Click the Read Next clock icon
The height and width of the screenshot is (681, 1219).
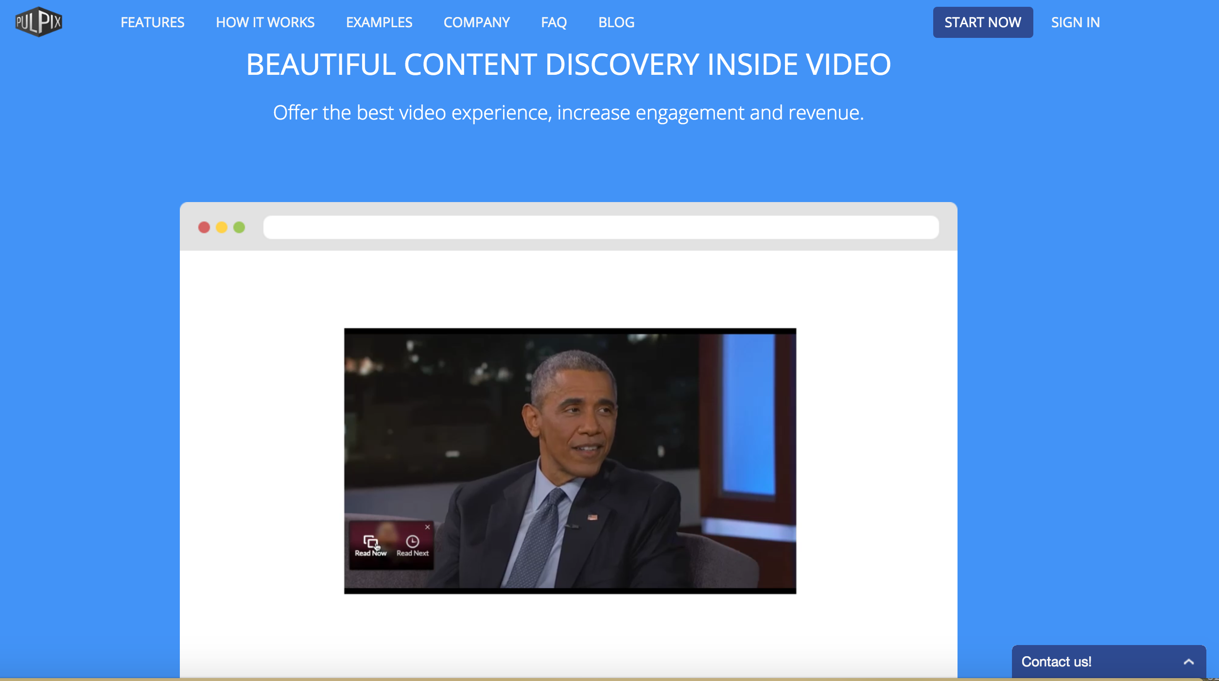click(412, 542)
